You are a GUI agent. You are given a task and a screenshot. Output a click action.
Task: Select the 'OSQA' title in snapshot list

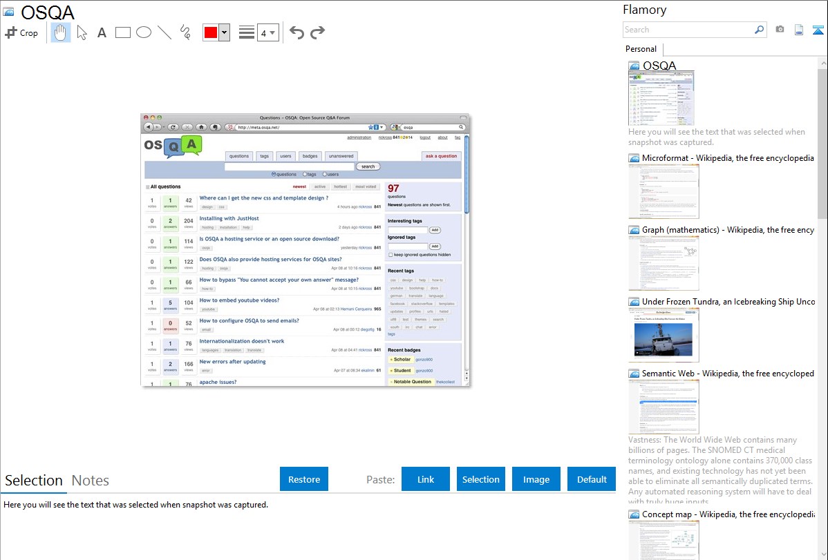coord(659,66)
